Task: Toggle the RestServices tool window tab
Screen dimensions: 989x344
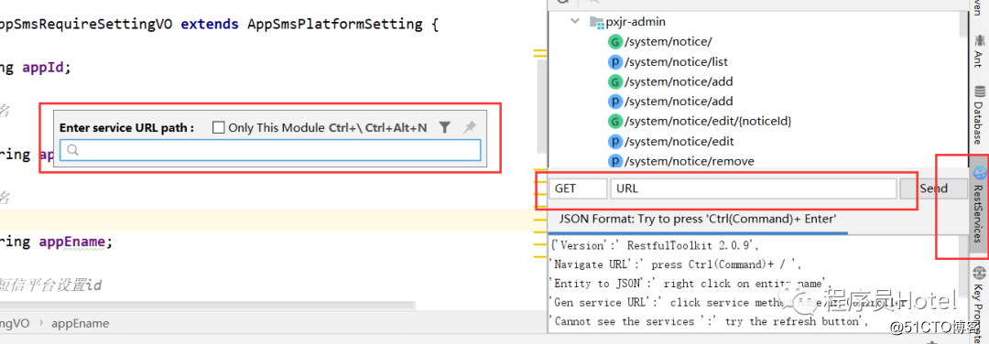Action: click(x=979, y=205)
